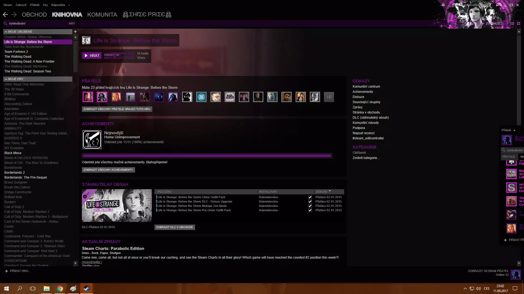524x294 pixels.
Task: Collapse the MOJE OBLÍBENÉ category
Action: coord(6,32)
